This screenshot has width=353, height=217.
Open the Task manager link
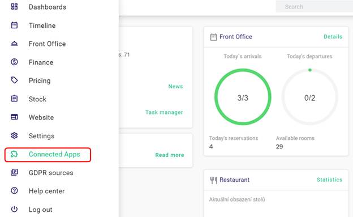[x=164, y=112]
